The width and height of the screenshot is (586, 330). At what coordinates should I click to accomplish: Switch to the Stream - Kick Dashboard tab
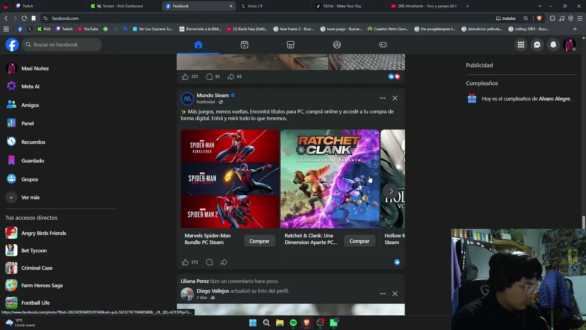pos(124,6)
